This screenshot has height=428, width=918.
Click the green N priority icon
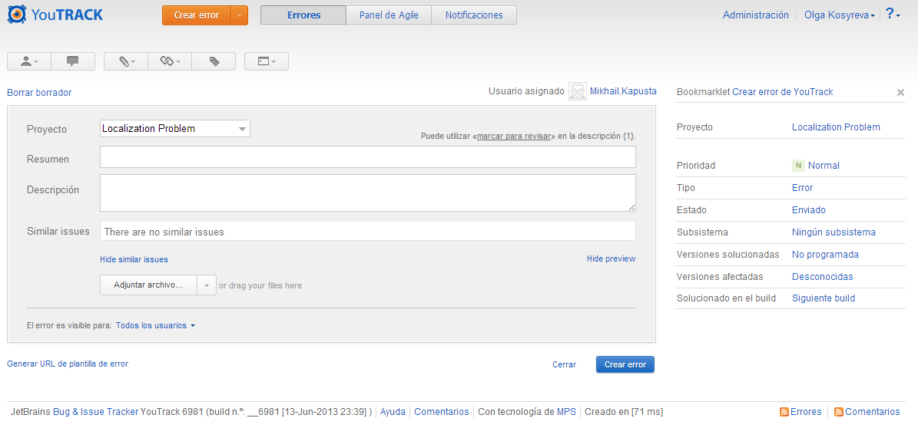[798, 166]
